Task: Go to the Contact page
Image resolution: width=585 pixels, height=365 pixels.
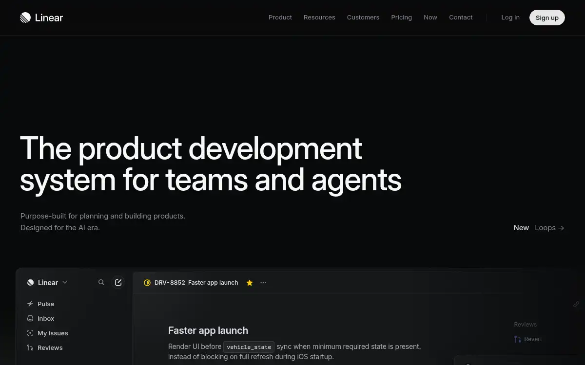Action: click(461, 18)
